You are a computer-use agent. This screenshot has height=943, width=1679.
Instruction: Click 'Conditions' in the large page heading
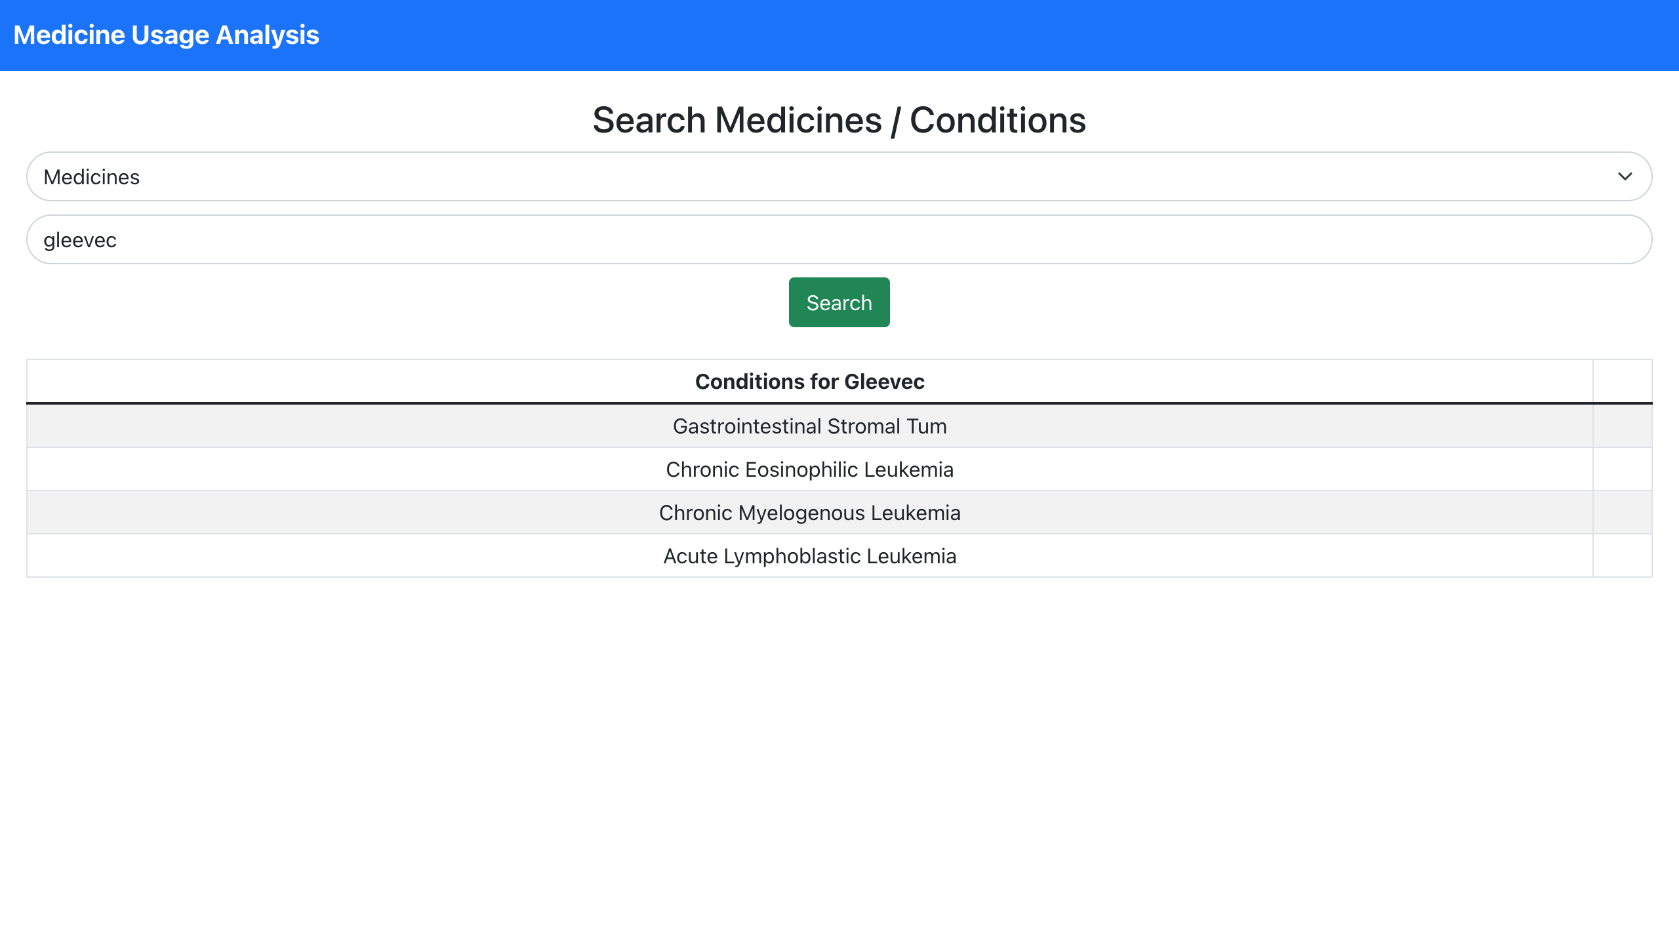click(x=998, y=121)
